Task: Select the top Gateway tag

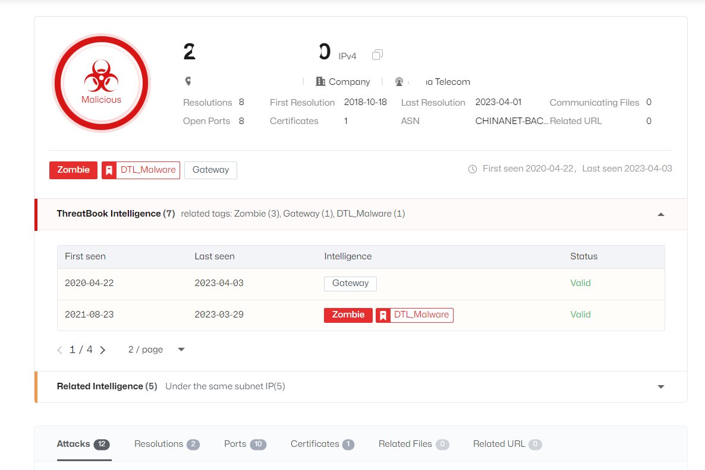Action: 210,170
